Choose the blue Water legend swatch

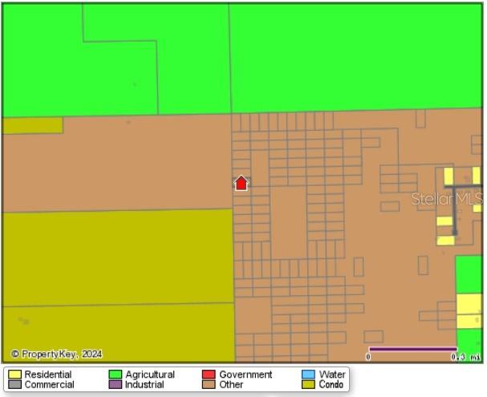point(308,375)
